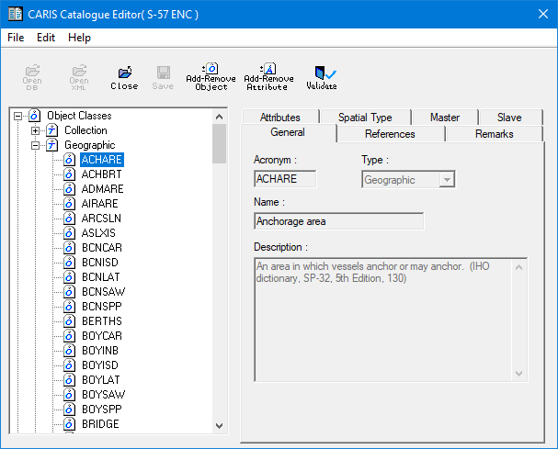Click the Name field containing Anchorage area
The width and height of the screenshot is (558, 449).
[x=337, y=221]
